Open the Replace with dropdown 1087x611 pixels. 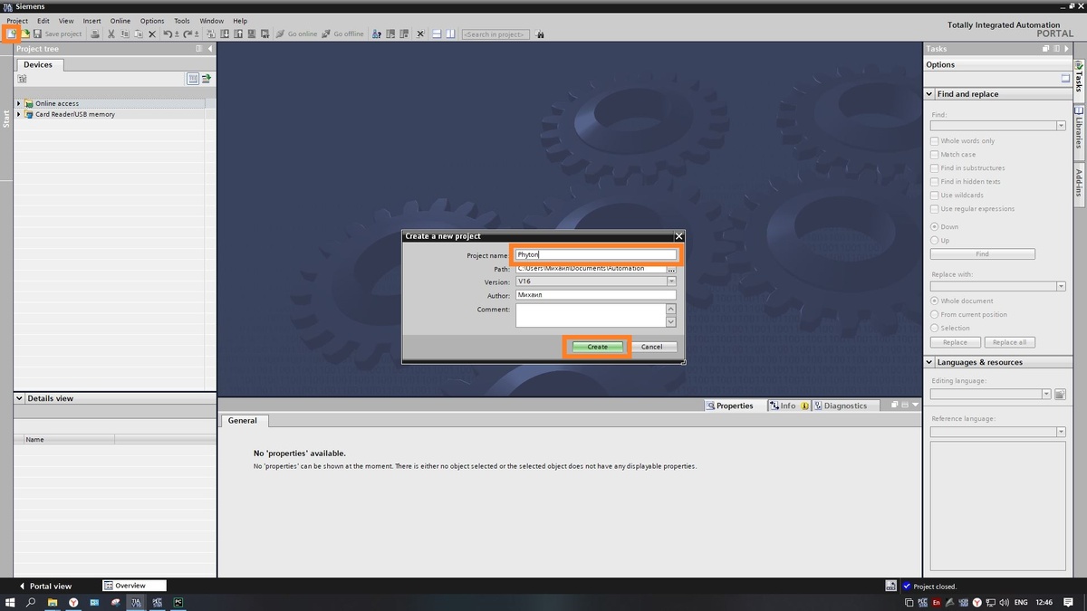(1061, 286)
